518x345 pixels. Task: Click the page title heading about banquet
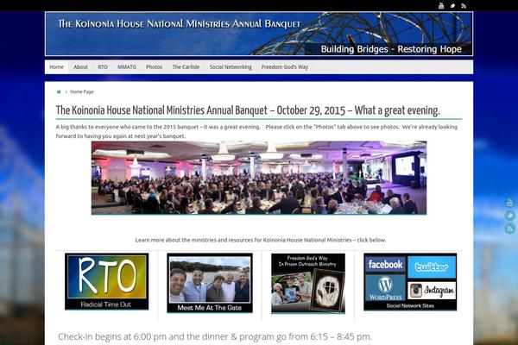[248, 110]
